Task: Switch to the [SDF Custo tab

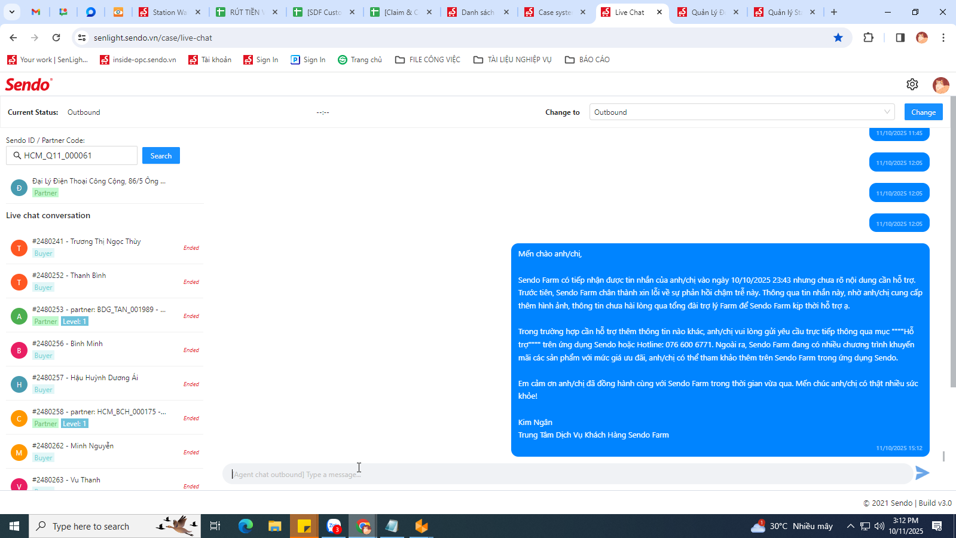Action: 323,12
